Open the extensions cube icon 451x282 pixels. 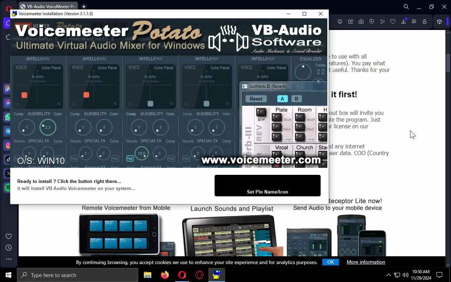point(439,22)
